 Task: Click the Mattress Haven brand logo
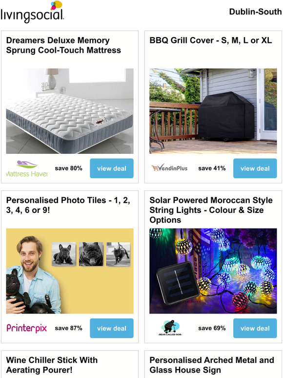pyautogui.click(x=27, y=168)
